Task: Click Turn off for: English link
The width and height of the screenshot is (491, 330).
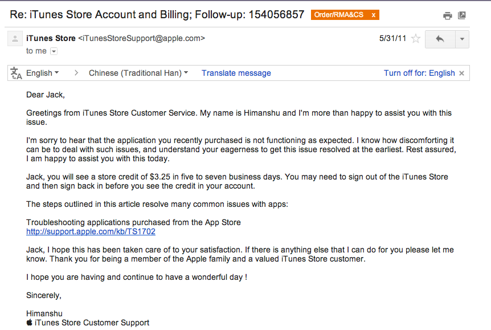Action: click(419, 73)
